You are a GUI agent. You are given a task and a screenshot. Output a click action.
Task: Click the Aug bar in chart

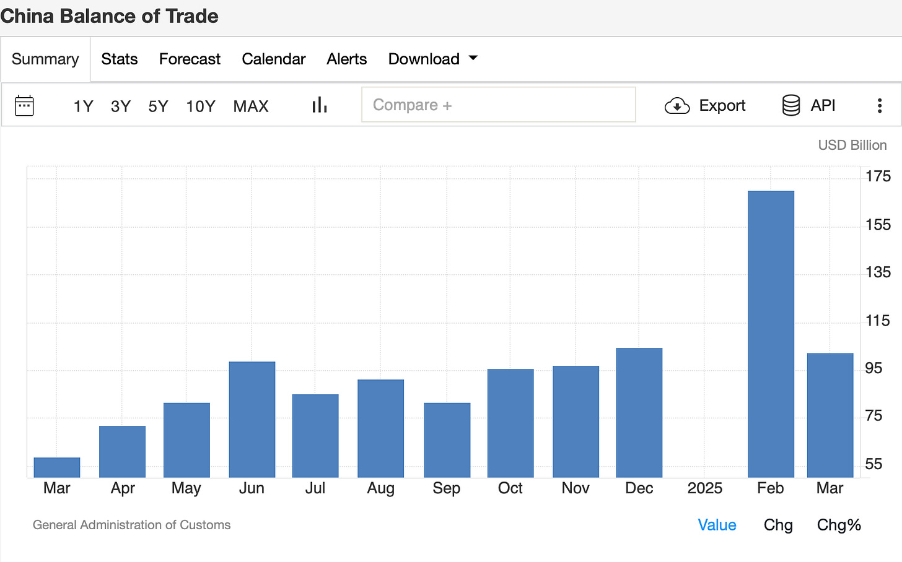pos(380,428)
